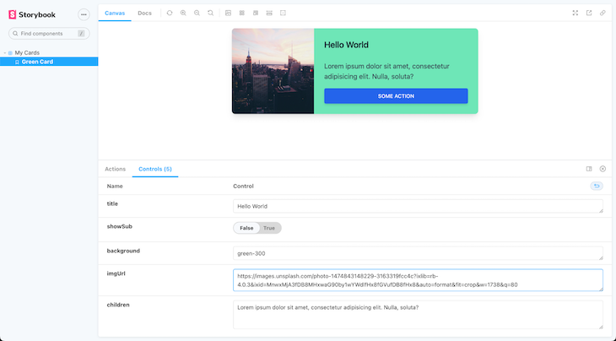Image resolution: width=616 pixels, height=341 pixels.
Task: Open the Storybook ellipsis menu
Action: (x=84, y=14)
